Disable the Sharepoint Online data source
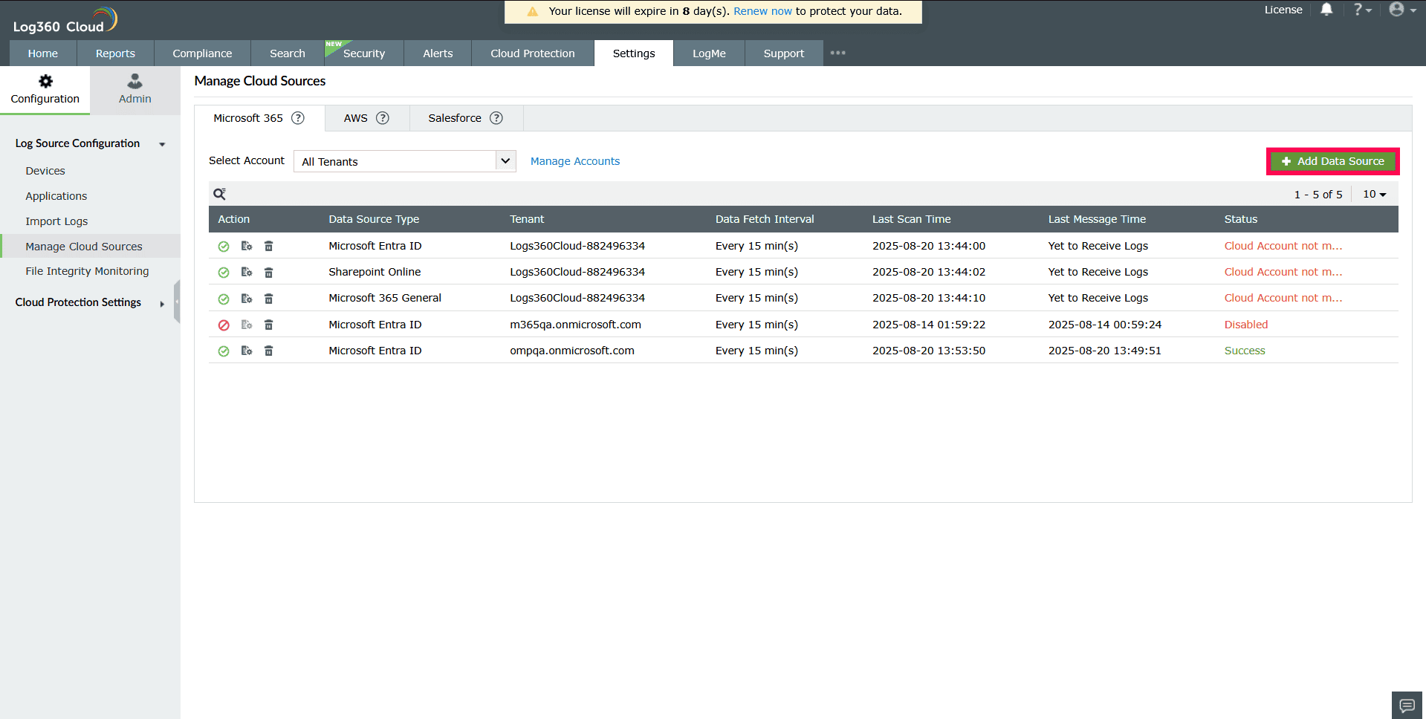Image resolution: width=1426 pixels, height=719 pixels. pos(224,273)
